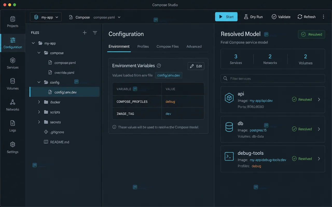Click the info icon below the variables table
Image resolution: width=332 pixels, height=207 pixels.
click(114, 127)
